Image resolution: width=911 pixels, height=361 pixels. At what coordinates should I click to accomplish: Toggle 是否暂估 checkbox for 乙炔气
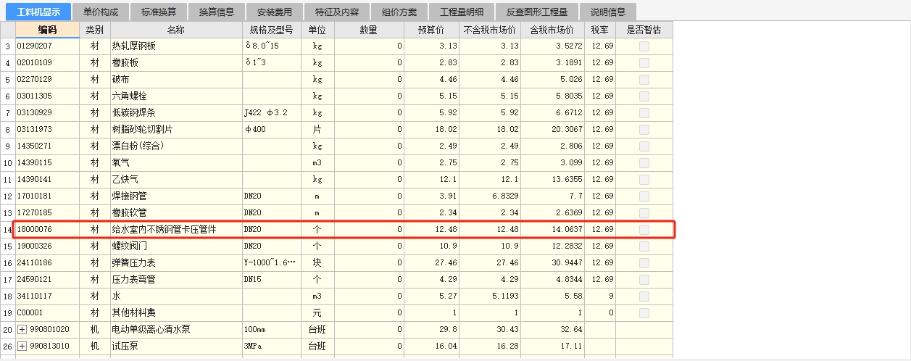[644, 179]
